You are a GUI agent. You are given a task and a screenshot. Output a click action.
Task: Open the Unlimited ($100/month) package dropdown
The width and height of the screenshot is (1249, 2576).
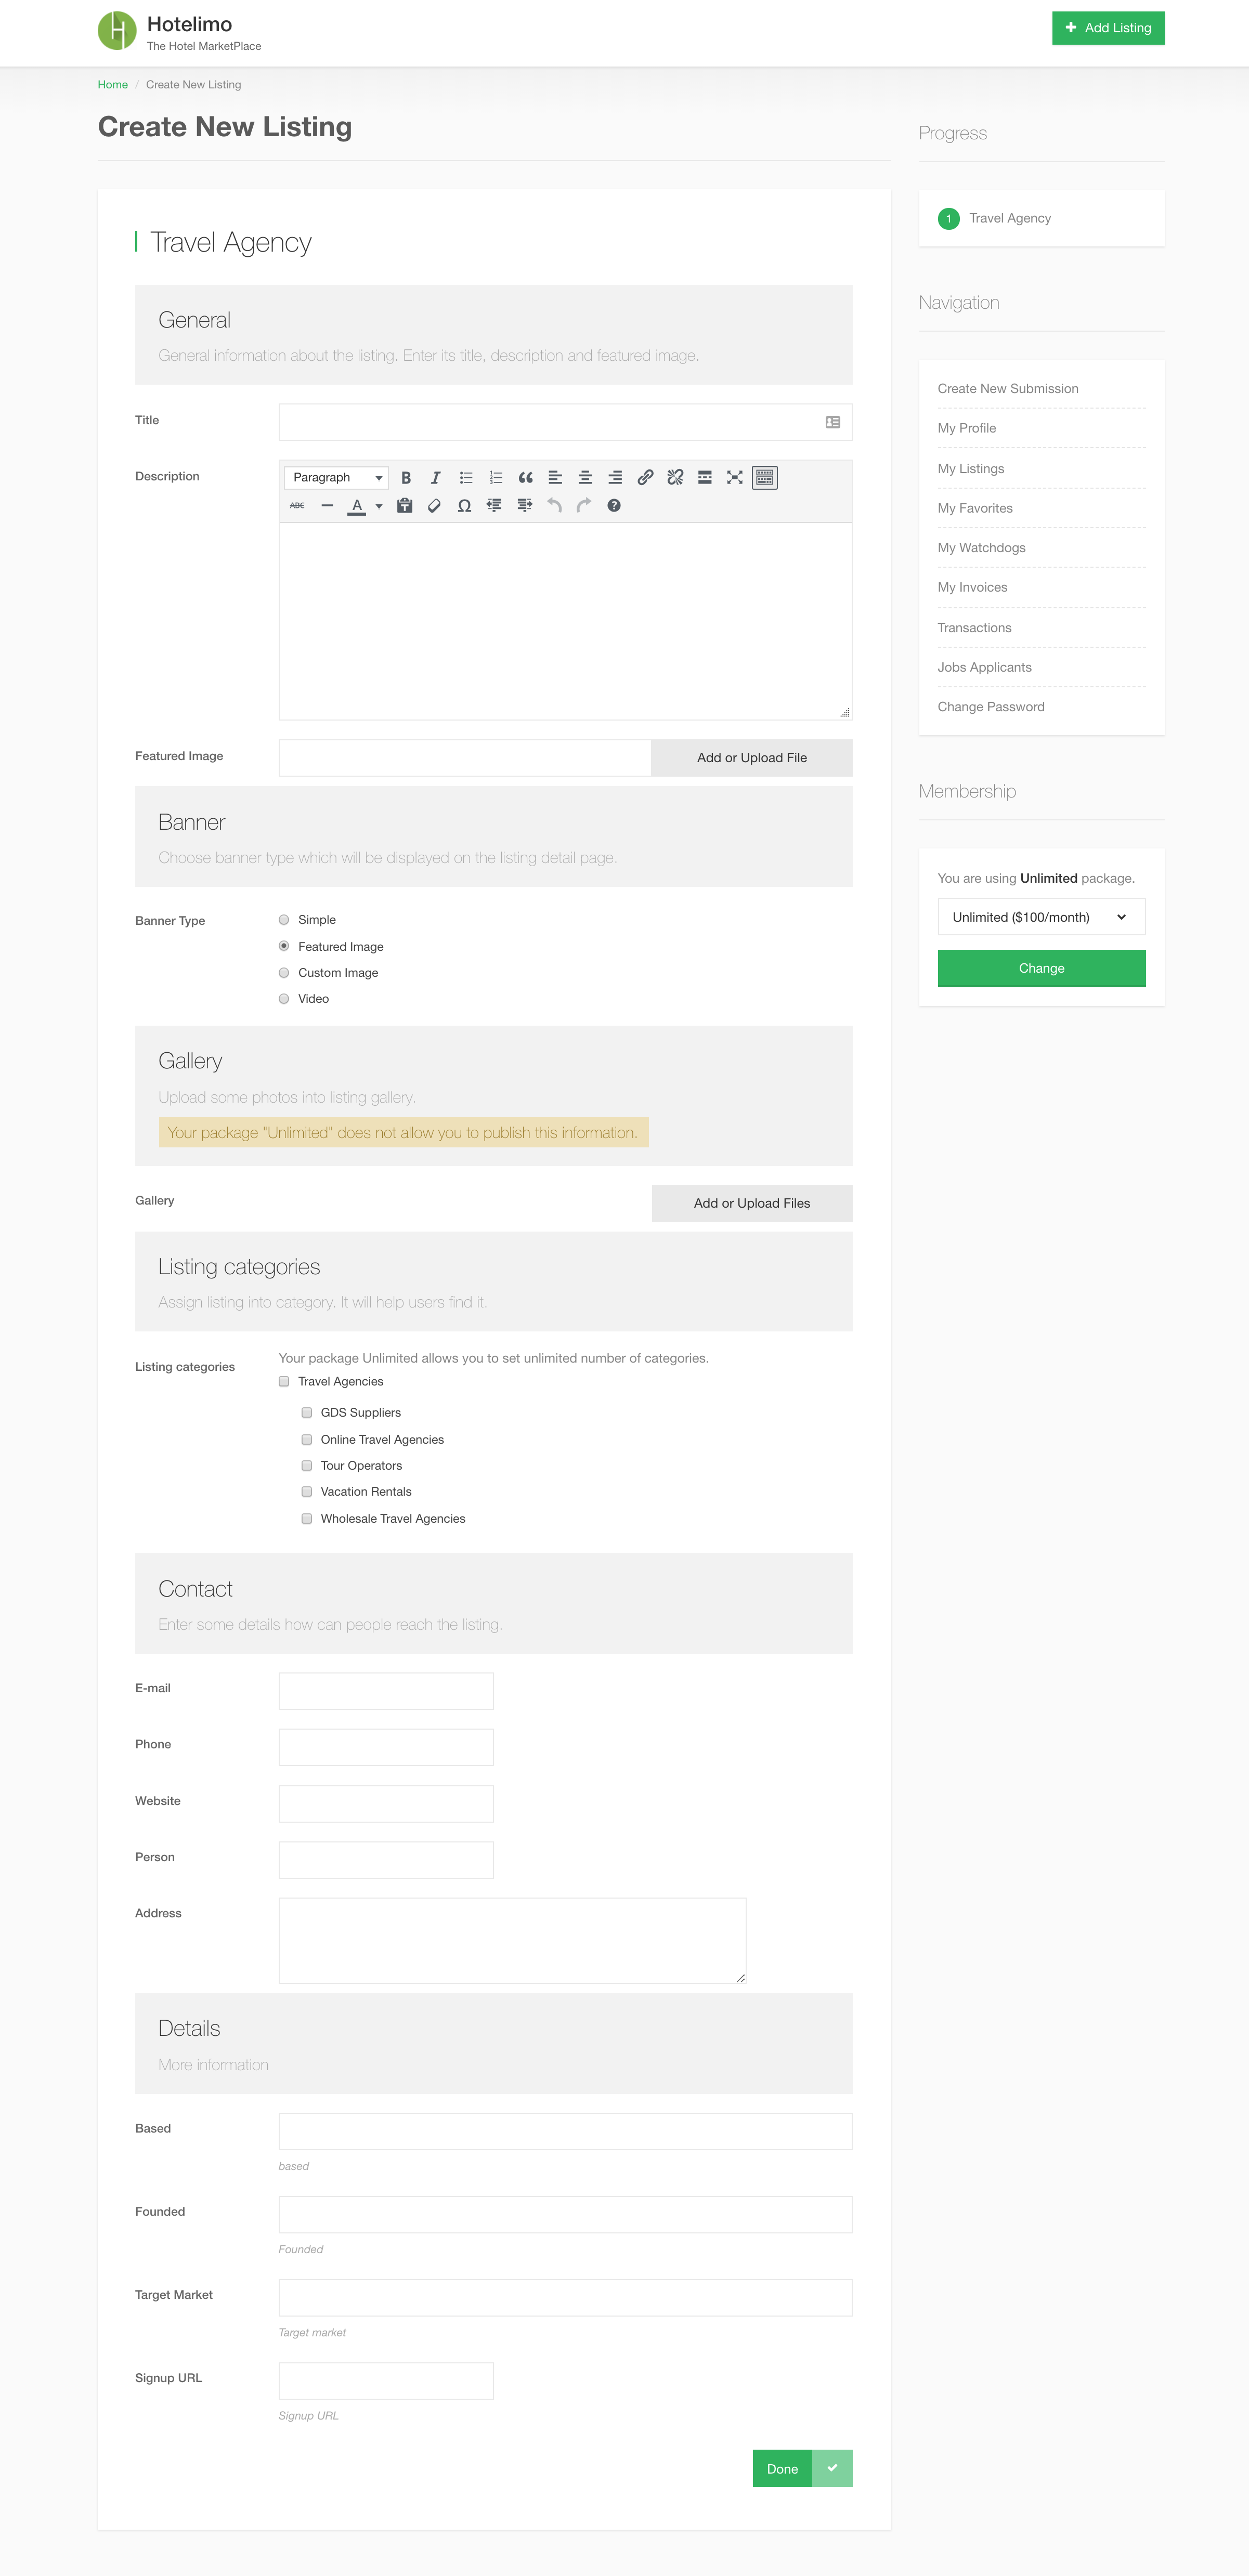pyautogui.click(x=1041, y=917)
